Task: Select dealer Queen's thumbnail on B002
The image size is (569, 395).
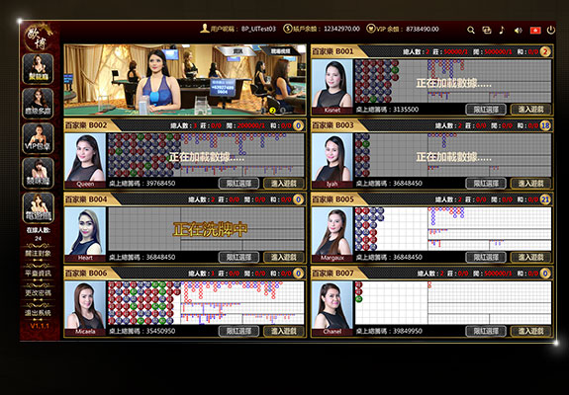Action: tap(85, 160)
